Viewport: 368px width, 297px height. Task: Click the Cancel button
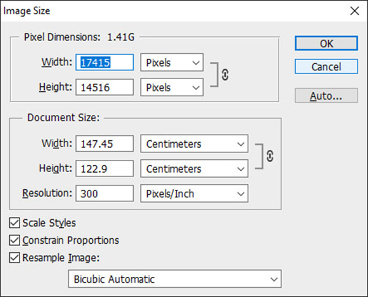tap(326, 67)
